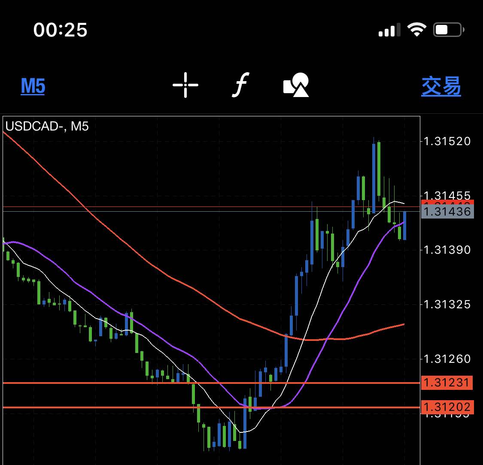
Task: Open the drawing objects shapes icon
Action: pos(296,85)
